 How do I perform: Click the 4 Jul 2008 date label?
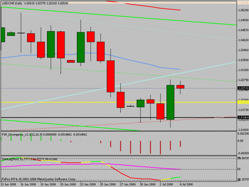click(x=186, y=184)
